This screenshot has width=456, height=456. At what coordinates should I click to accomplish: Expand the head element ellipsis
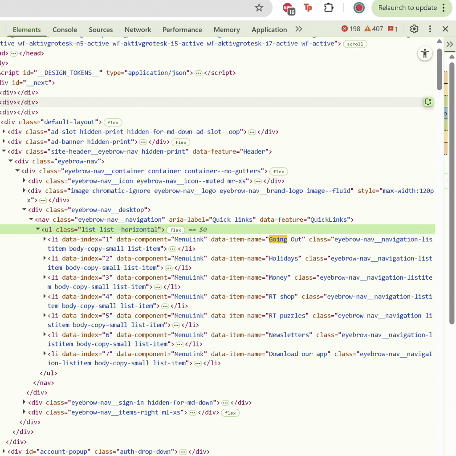click(x=14, y=53)
